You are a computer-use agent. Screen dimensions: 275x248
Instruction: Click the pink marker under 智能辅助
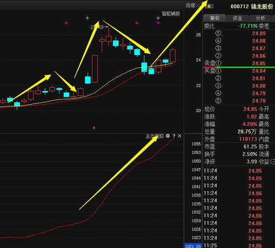coord(158,23)
